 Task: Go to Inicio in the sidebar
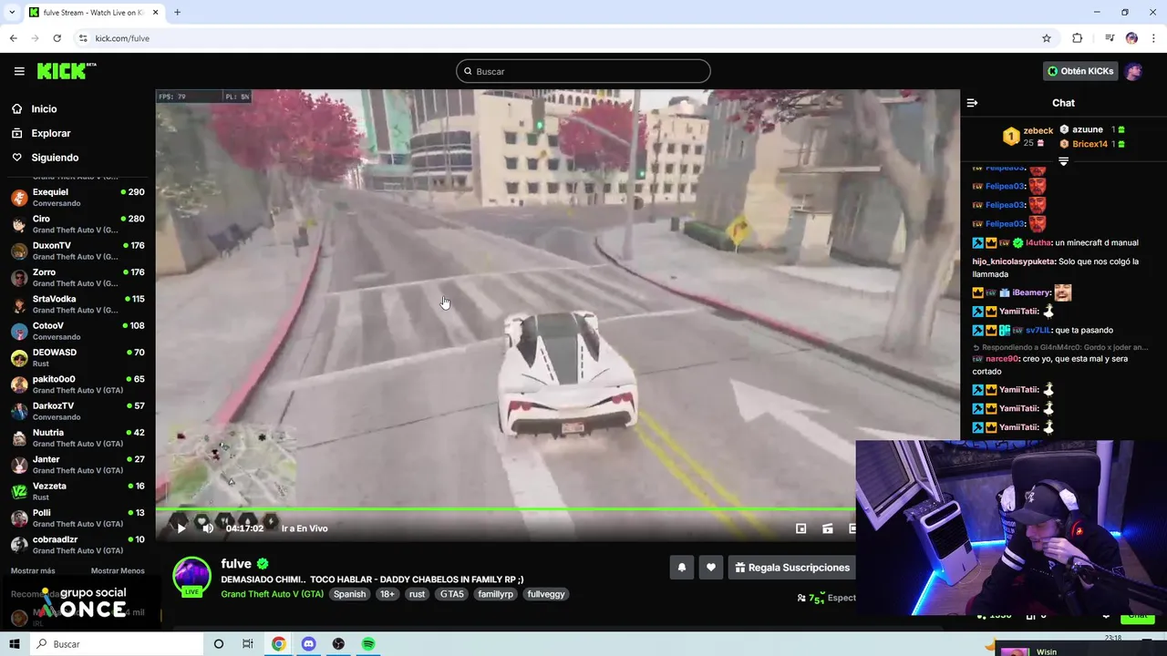pos(44,109)
